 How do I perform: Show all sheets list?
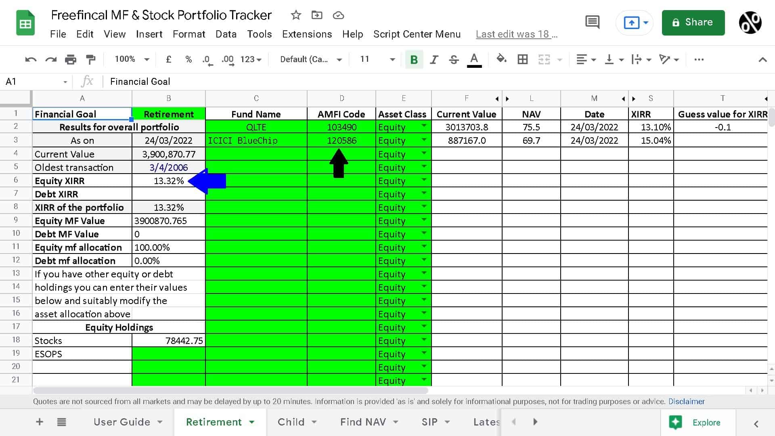click(x=61, y=422)
